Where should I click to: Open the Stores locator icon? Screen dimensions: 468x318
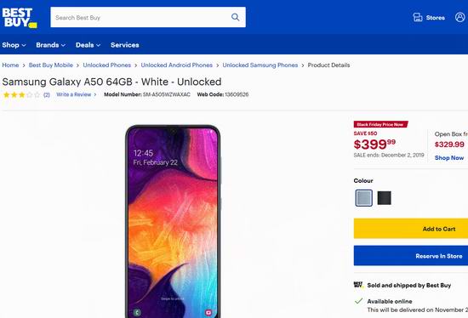418,17
